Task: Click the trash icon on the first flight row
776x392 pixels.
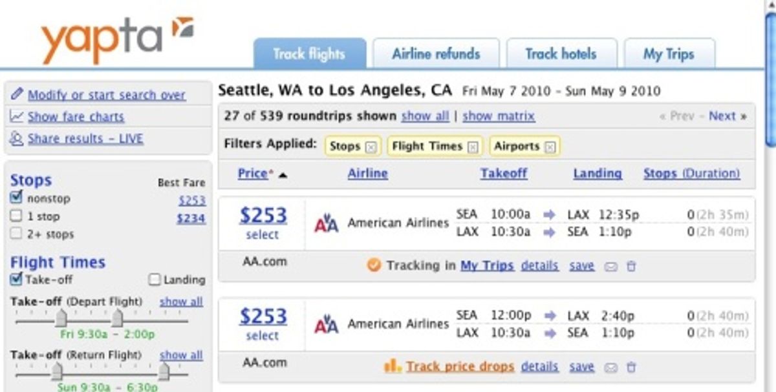Action: pyautogui.click(x=631, y=266)
